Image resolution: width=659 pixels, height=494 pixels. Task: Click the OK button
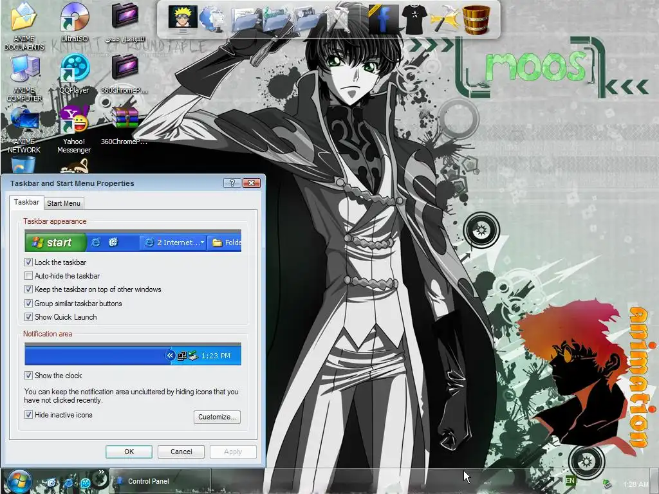click(x=129, y=452)
